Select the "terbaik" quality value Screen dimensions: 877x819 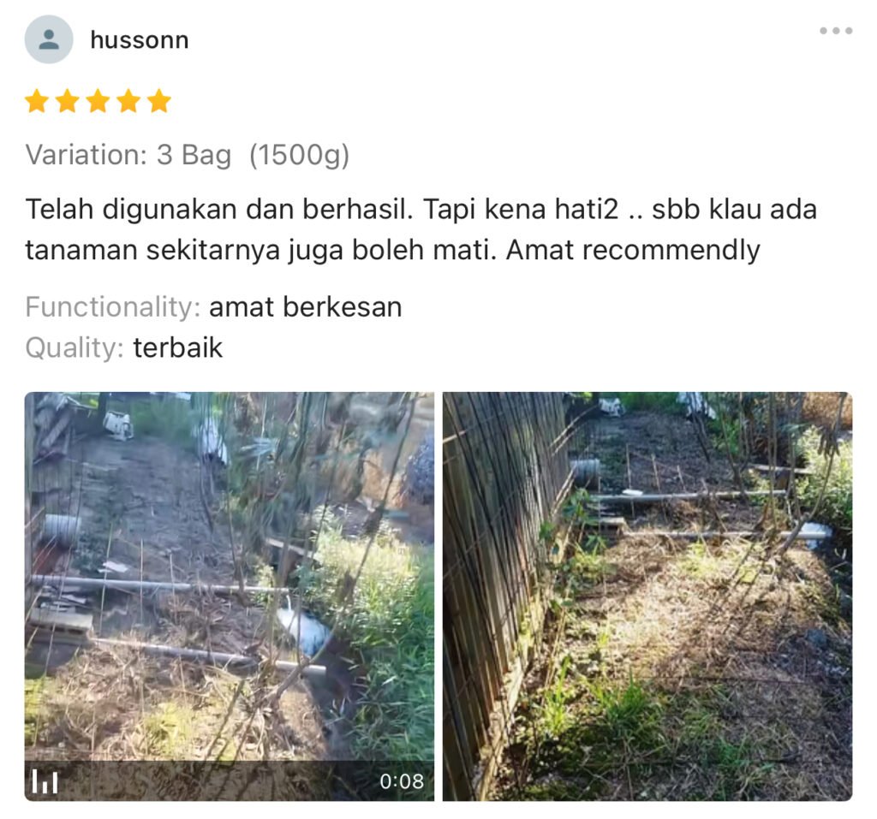pyautogui.click(x=178, y=347)
